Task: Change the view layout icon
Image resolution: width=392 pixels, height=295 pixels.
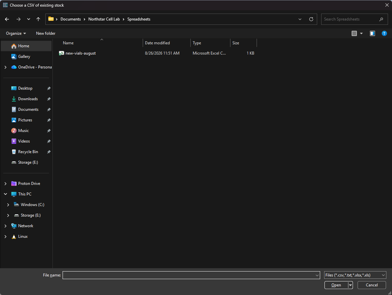Action: point(354,33)
